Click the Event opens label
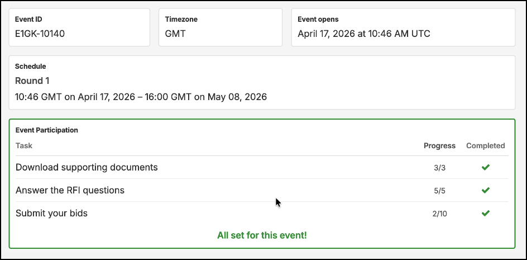 pyautogui.click(x=318, y=19)
